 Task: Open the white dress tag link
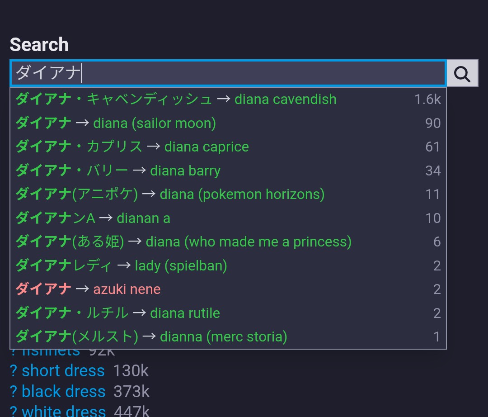[x=64, y=411]
